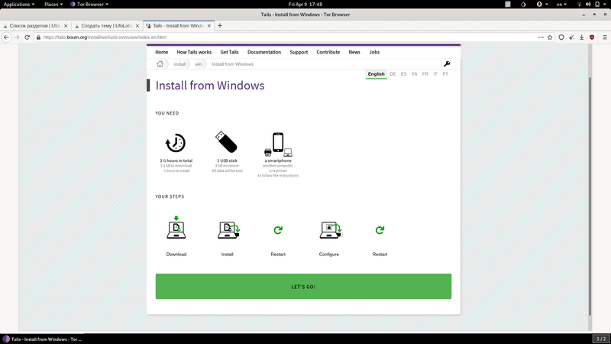Screen dimensions: 611x344
Task: Open the Documentation menu item
Action: (263, 52)
